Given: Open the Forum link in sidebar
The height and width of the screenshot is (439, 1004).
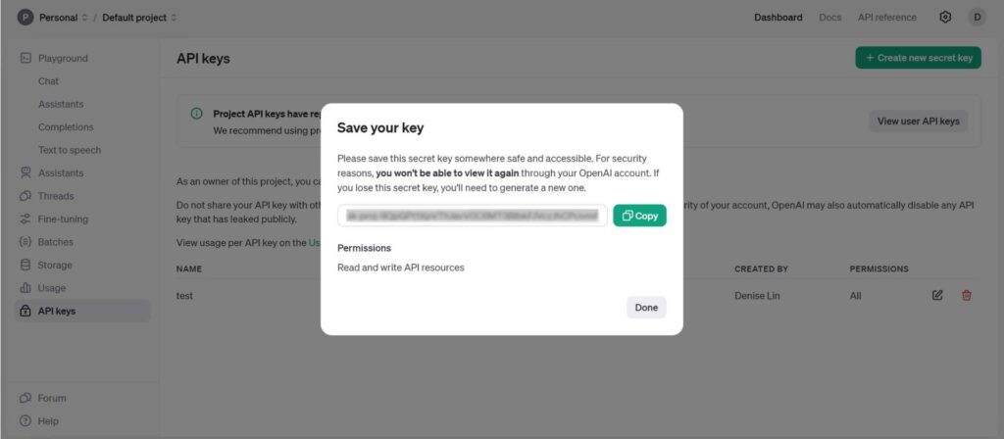Looking at the screenshot, I should coord(51,398).
